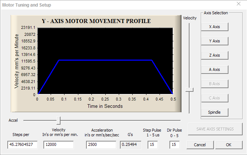This screenshot has width=247, height=155.
Task: Click the 'Y - AXIS MOTOR MOVEMENT PROFILE' title
Action: coord(96,21)
